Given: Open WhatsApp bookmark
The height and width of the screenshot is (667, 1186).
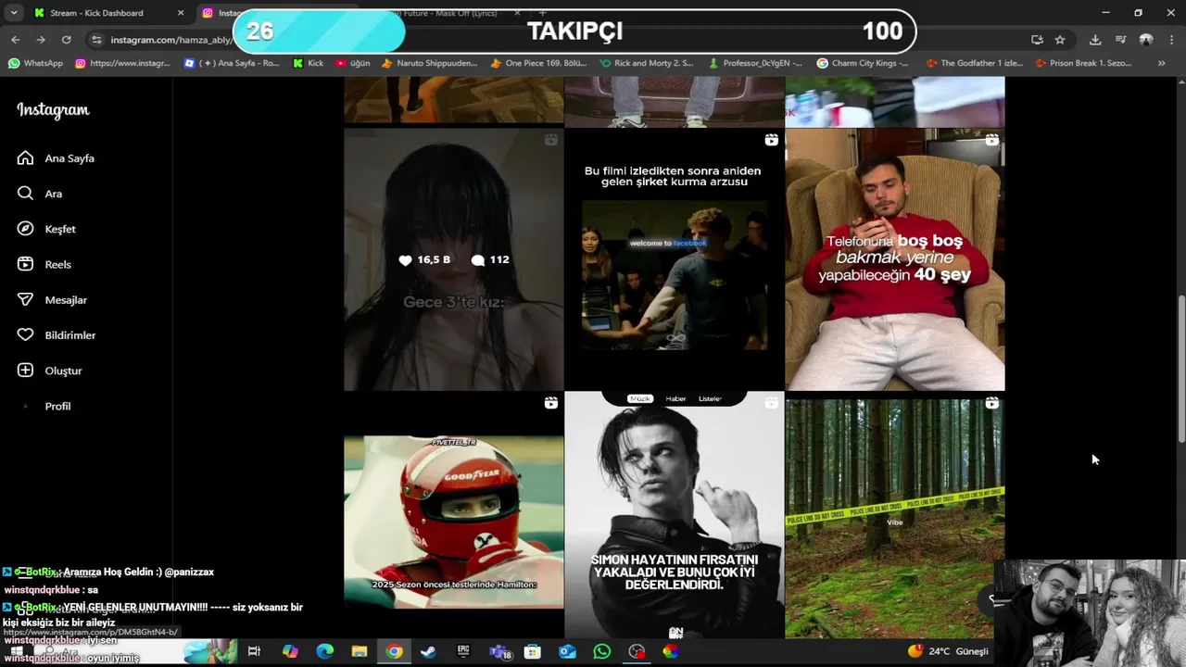Looking at the screenshot, I should (x=35, y=63).
